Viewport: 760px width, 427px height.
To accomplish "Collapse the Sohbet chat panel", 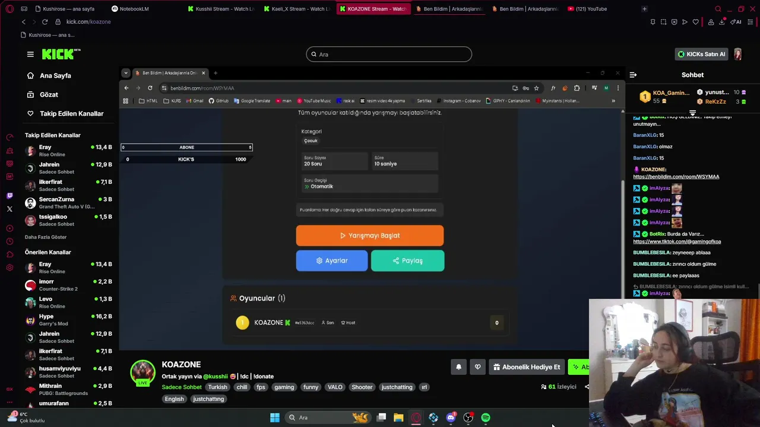I will click(633, 75).
